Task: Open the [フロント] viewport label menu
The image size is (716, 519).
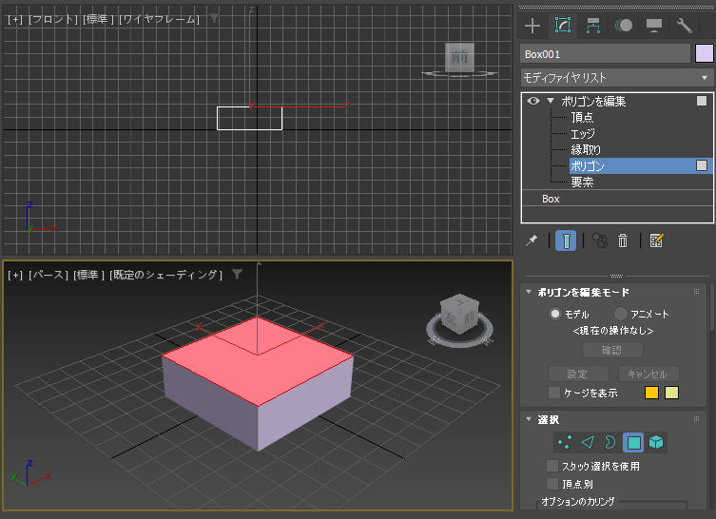Action: [x=53, y=19]
